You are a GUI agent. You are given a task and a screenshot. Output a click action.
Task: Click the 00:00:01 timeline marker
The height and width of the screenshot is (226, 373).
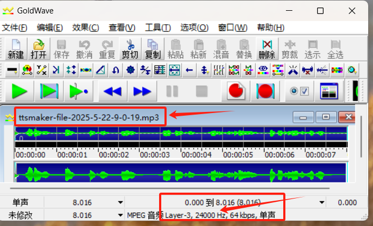(72, 155)
